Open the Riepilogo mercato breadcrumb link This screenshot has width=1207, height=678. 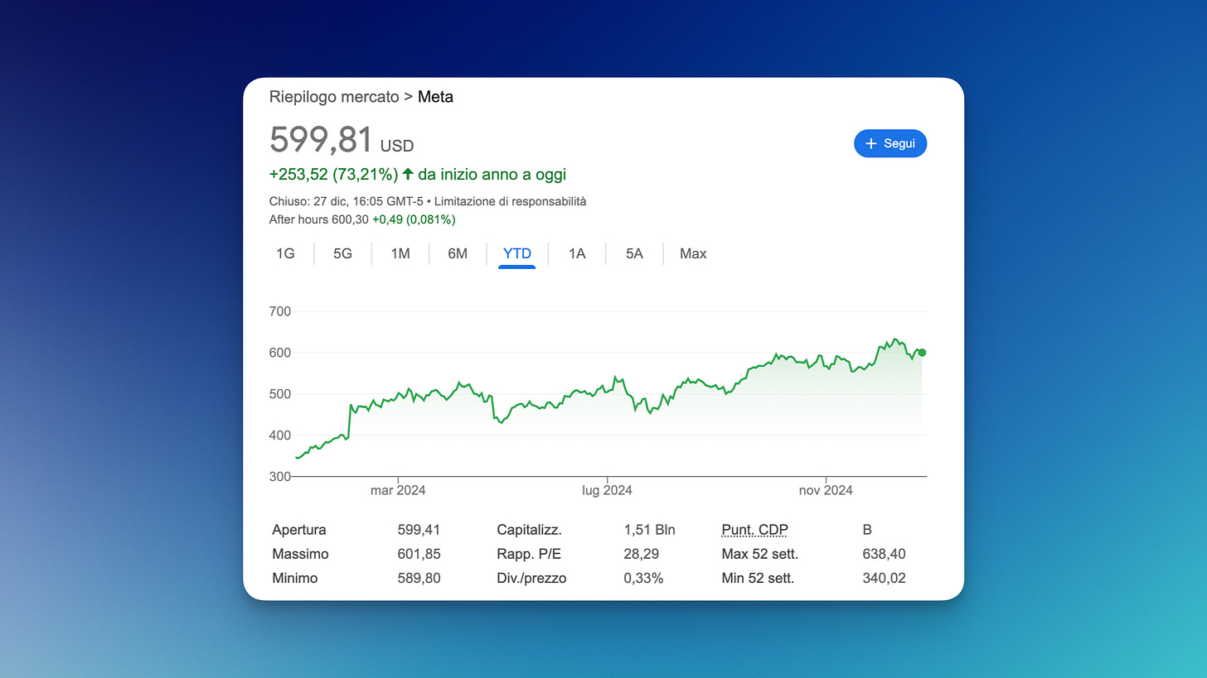pos(334,97)
